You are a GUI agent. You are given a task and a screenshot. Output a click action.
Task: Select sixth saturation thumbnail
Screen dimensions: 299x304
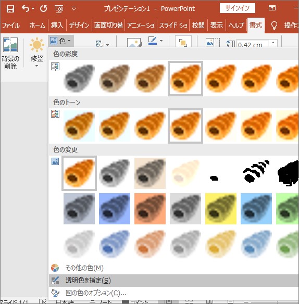point(256,78)
